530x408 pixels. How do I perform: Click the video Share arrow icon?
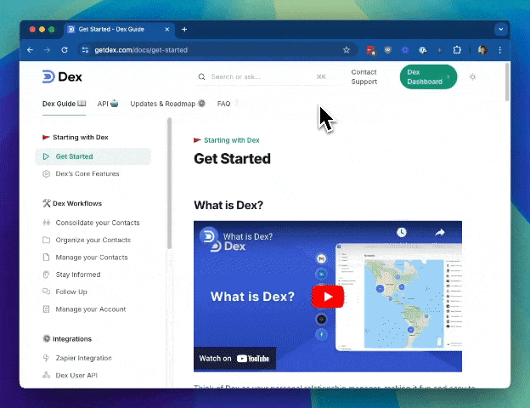(x=439, y=232)
